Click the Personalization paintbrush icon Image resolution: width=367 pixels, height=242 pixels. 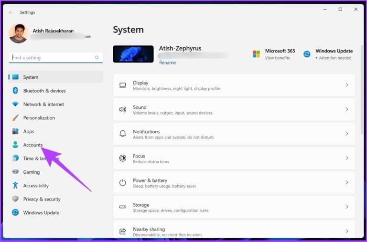tap(15, 117)
